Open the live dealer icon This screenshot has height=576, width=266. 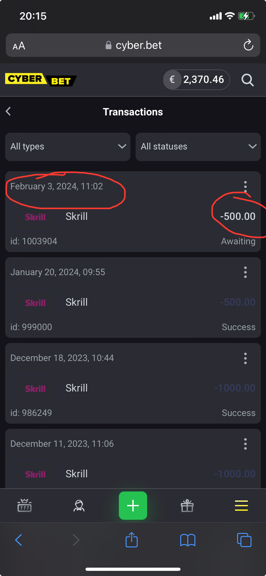coord(79,506)
